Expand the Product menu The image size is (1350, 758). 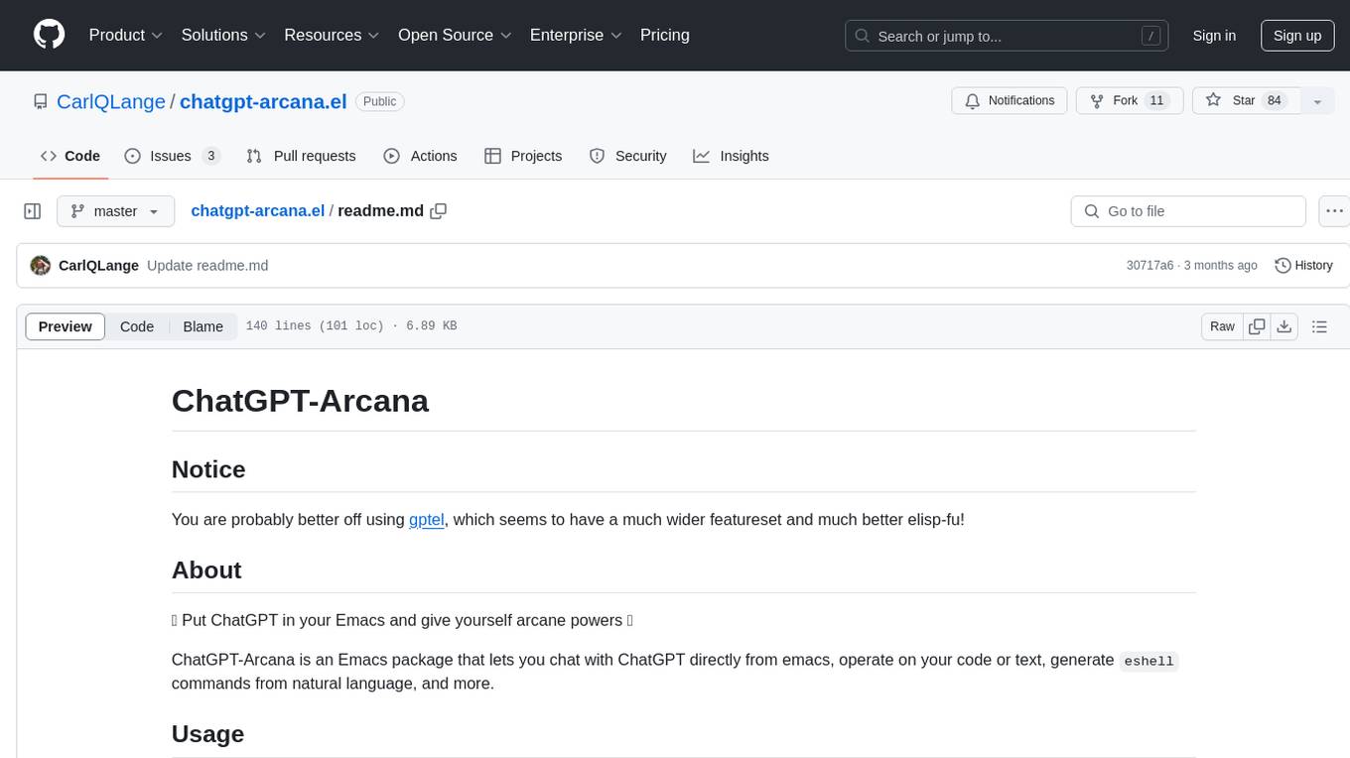coord(126,35)
